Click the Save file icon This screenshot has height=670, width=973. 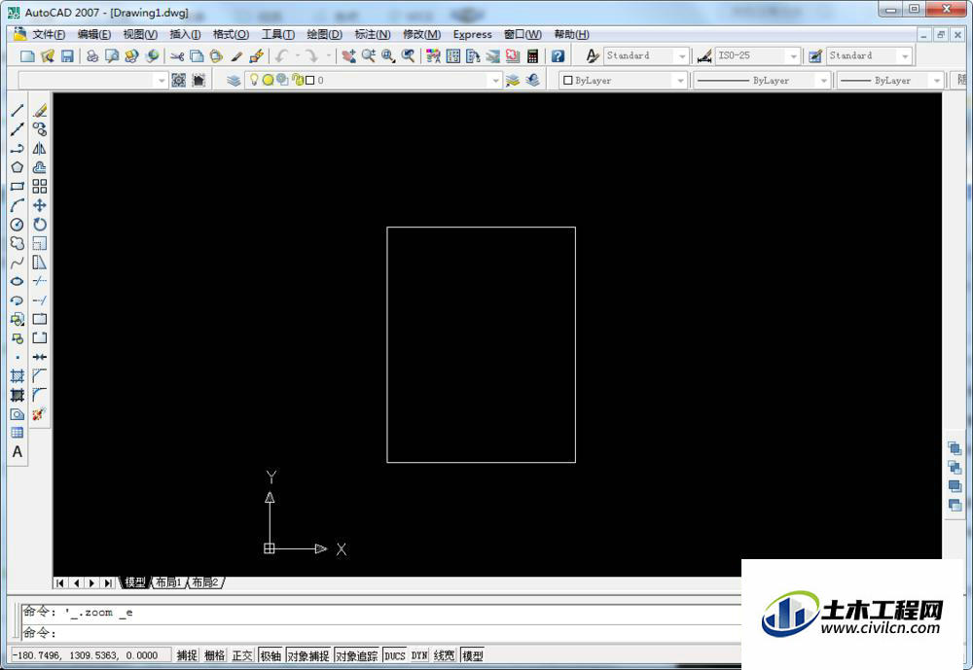[x=67, y=56]
